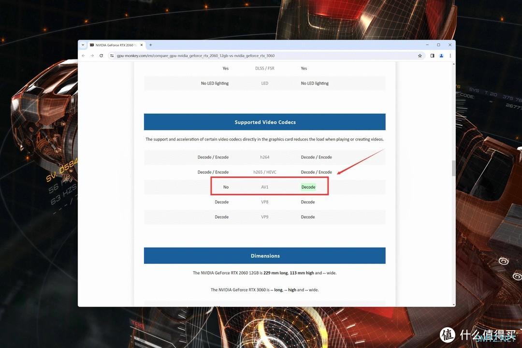This screenshot has height=348, width=522.
Task: Select the "DLSS / FSR" row label
Action: [x=265, y=68]
